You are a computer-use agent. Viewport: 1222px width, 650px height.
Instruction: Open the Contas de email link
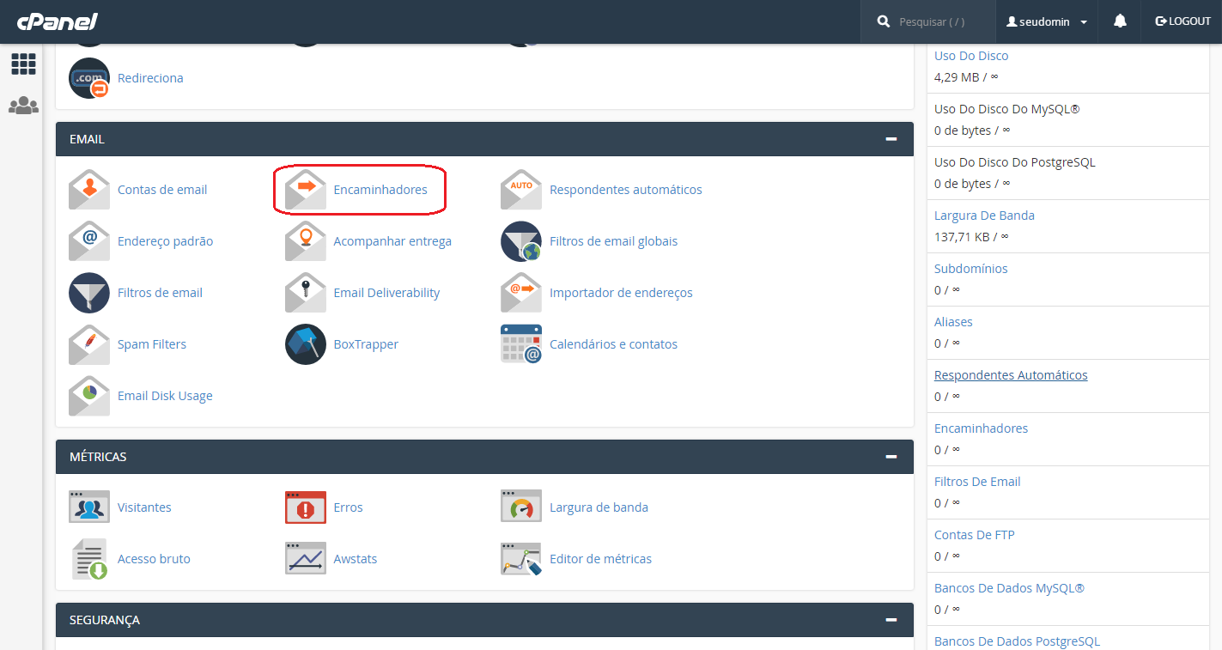click(162, 190)
